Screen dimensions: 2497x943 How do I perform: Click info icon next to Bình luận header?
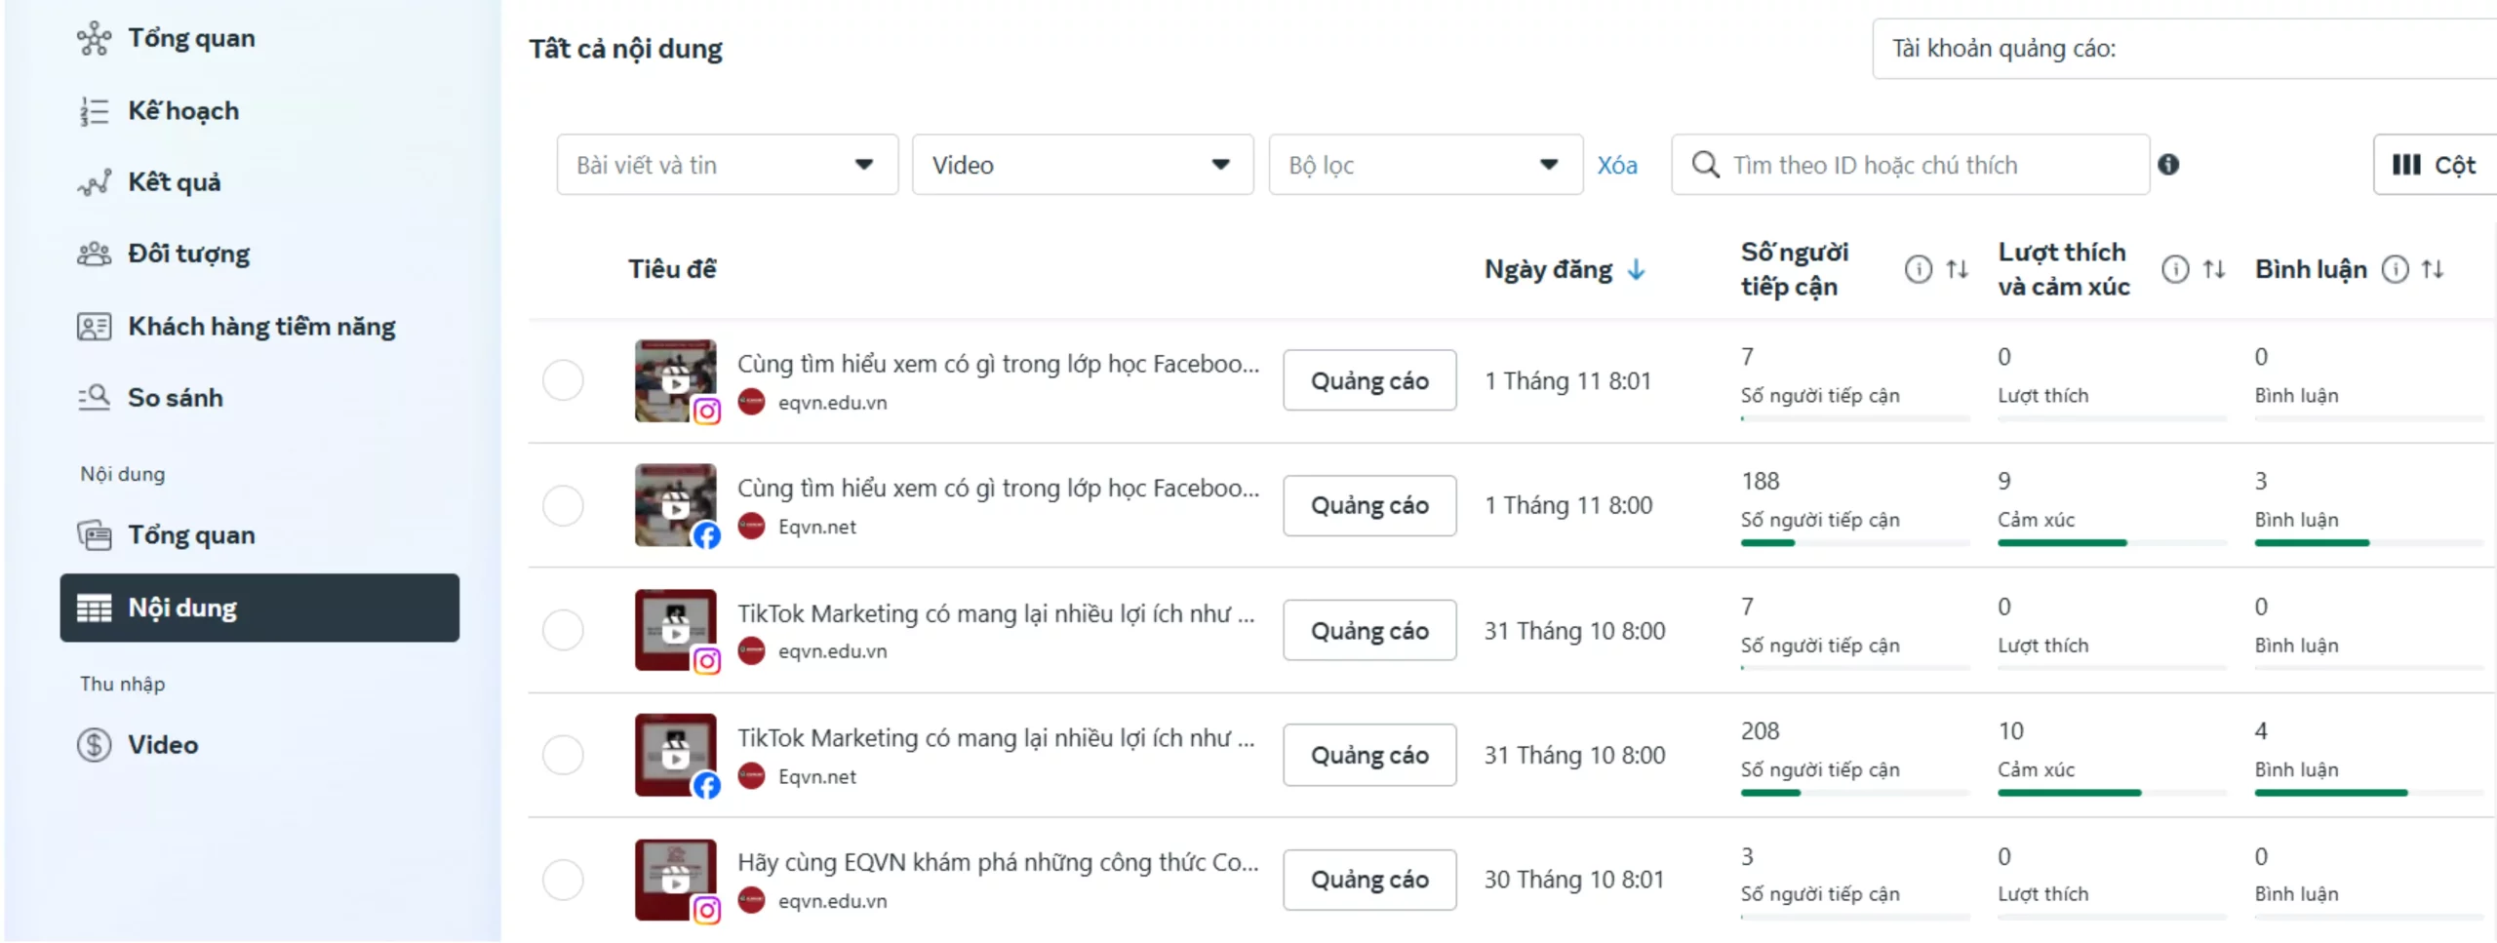coord(2395,269)
